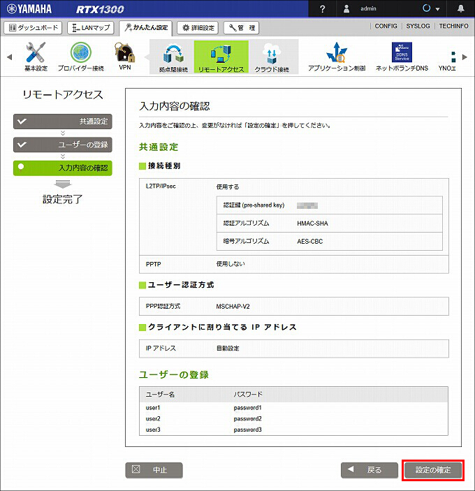This screenshot has width=475, height=491.
Task: Open the notification bell icon
Action: (460, 8)
